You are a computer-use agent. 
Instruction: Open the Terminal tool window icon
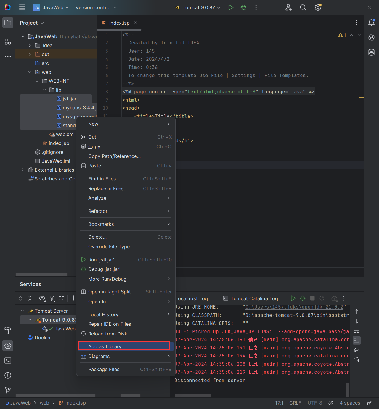coord(8,360)
